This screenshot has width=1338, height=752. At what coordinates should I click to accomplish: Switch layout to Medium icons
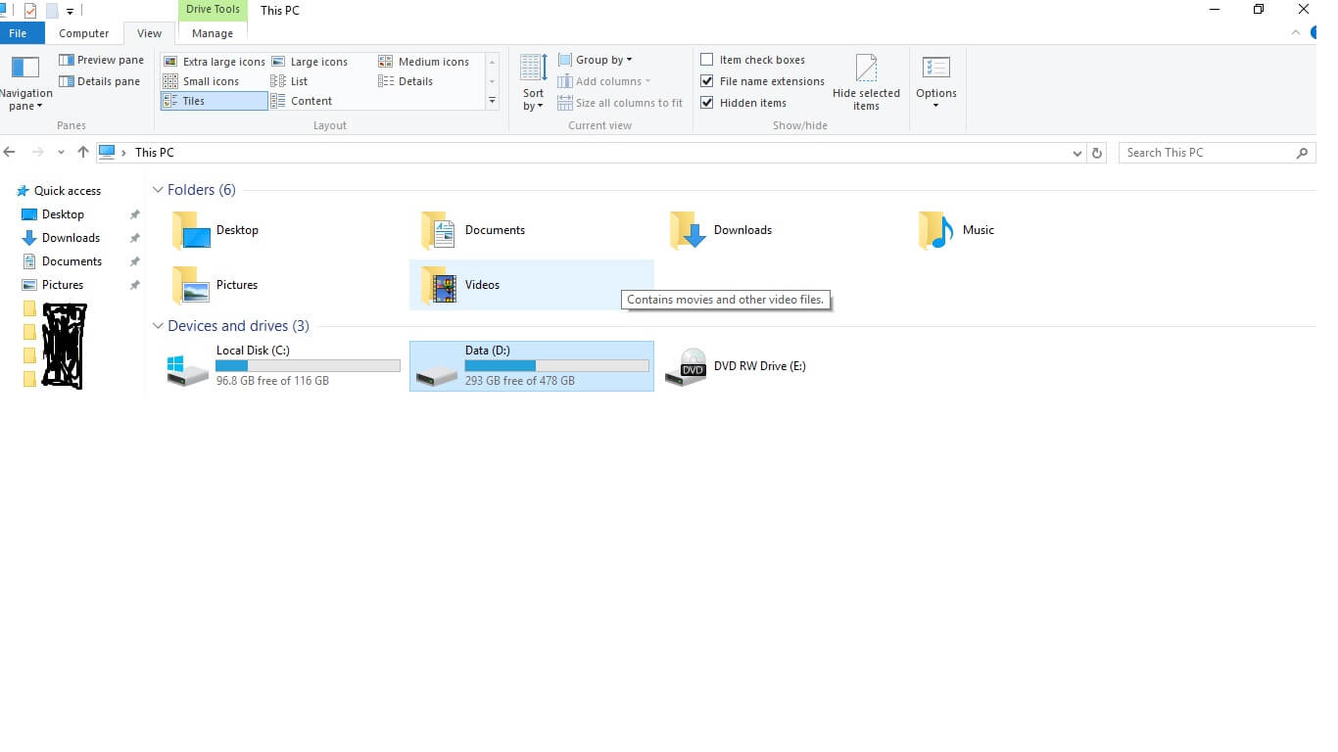tap(424, 62)
